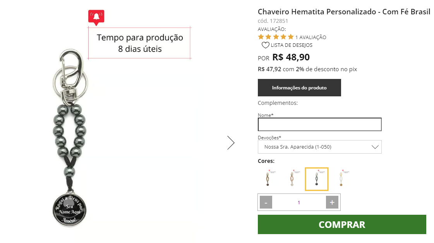Expand Devoções dropdown chevron
Image resolution: width=434 pixels, height=243 pixels.
[x=375, y=147]
